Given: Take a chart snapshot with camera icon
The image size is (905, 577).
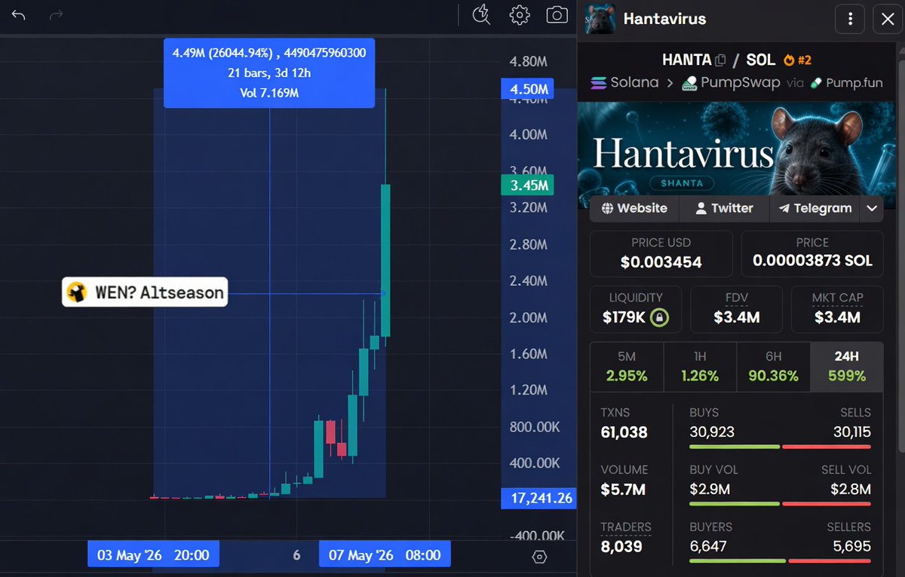Looking at the screenshot, I should (557, 15).
